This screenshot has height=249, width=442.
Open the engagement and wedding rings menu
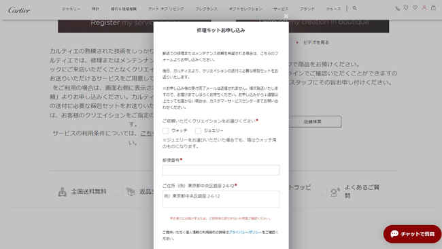click(124, 9)
